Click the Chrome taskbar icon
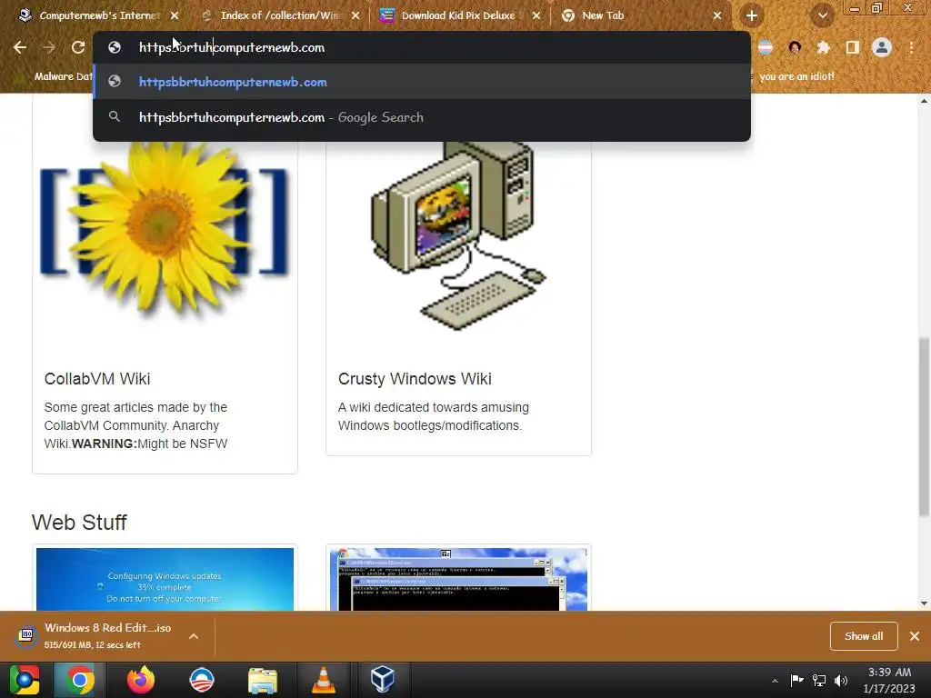The width and height of the screenshot is (931, 698). pos(80,680)
